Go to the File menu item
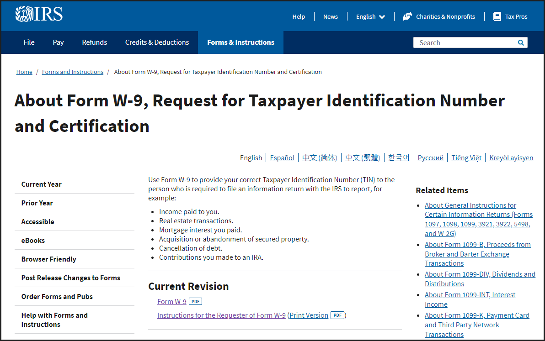The image size is (545, 341). click(29, 42)
